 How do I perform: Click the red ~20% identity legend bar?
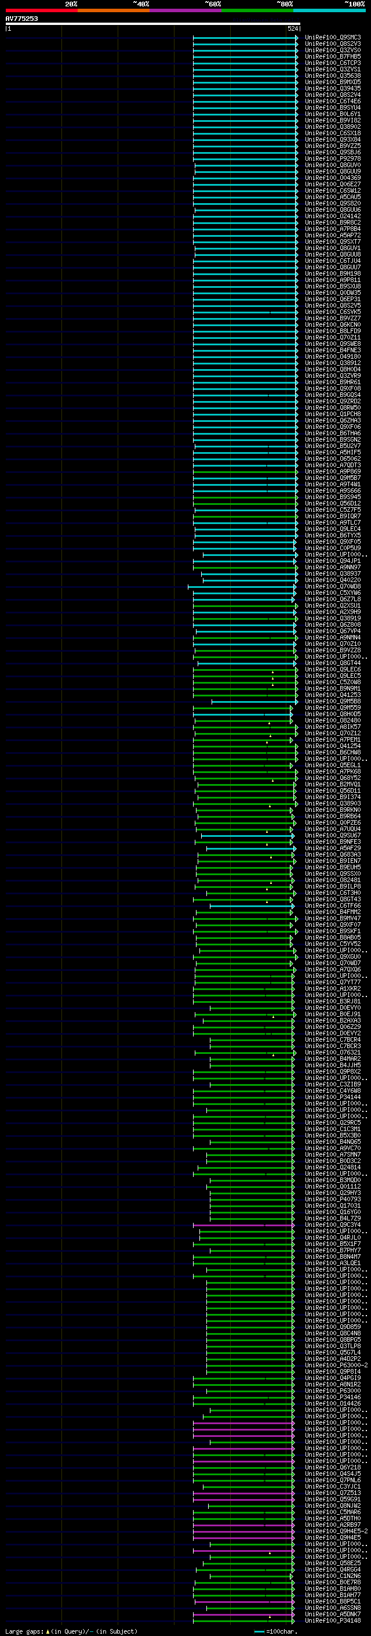coord(41,10)
